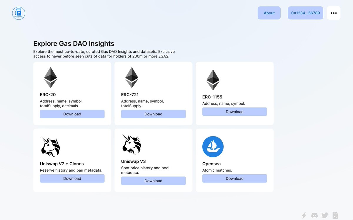Open the three-dot more menu
Viewport: 353px width, 220px height.
334,13
